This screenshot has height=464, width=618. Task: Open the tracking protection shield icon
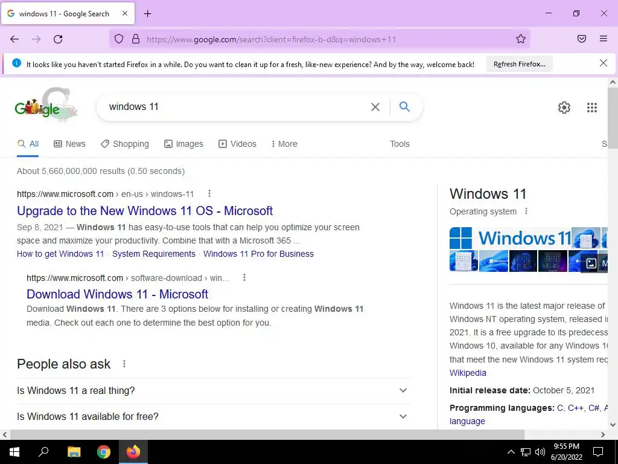point(119,39)
